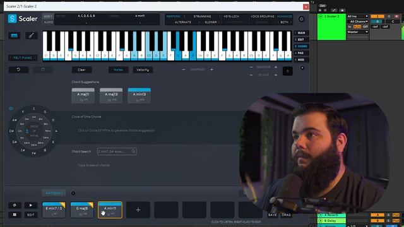Image resolution: width=404 pixels, height=227 pixels.
Task: Open the EDIT tab
Action: click(301, 40)
